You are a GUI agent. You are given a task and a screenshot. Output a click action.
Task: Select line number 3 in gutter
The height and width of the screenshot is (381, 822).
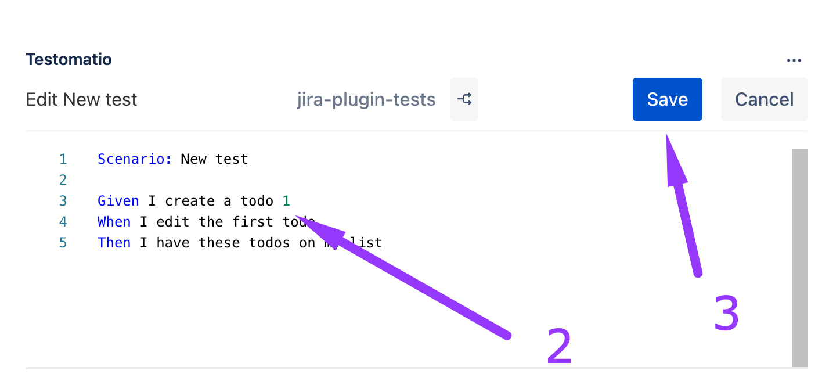63,201
